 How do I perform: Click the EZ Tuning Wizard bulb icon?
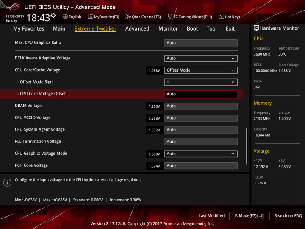tap(170, 17)
